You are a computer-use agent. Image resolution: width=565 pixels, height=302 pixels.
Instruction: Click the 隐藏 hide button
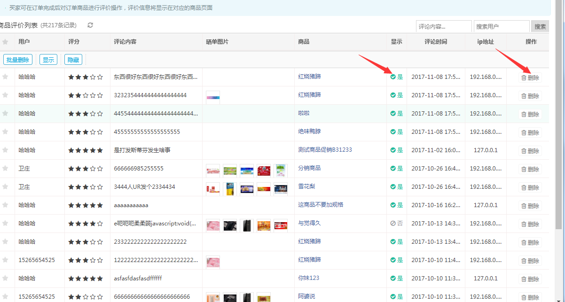73,60
